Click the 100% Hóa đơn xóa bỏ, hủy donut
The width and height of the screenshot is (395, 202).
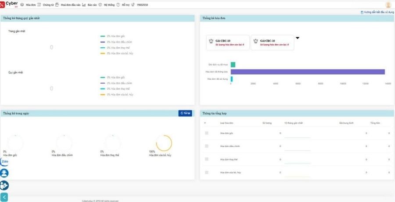(164, 143)
